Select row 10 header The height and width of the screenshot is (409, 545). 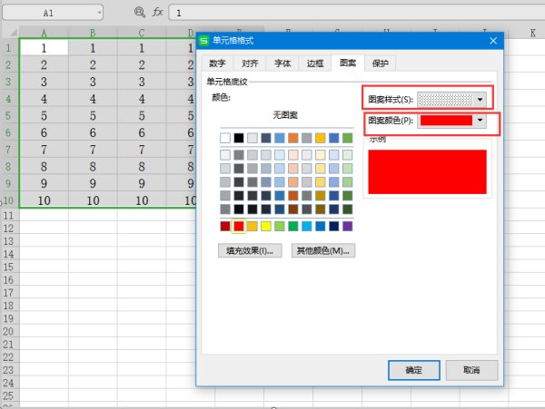(x=9, y=200)
